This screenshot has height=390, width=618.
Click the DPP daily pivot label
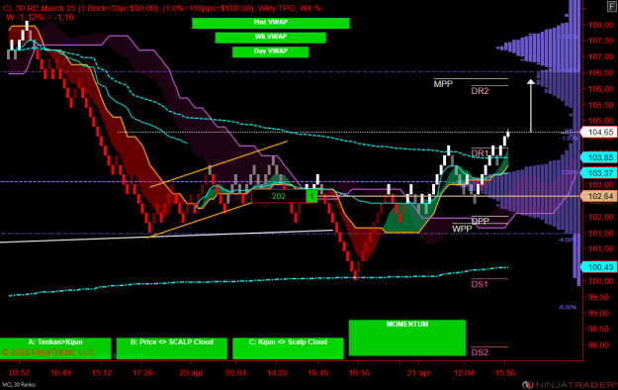point(480,221)
